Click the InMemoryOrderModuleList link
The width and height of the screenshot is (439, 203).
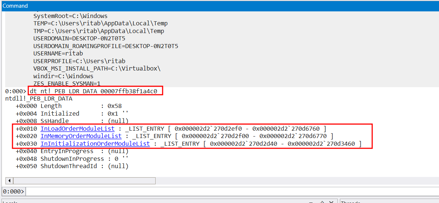[81, 136]
